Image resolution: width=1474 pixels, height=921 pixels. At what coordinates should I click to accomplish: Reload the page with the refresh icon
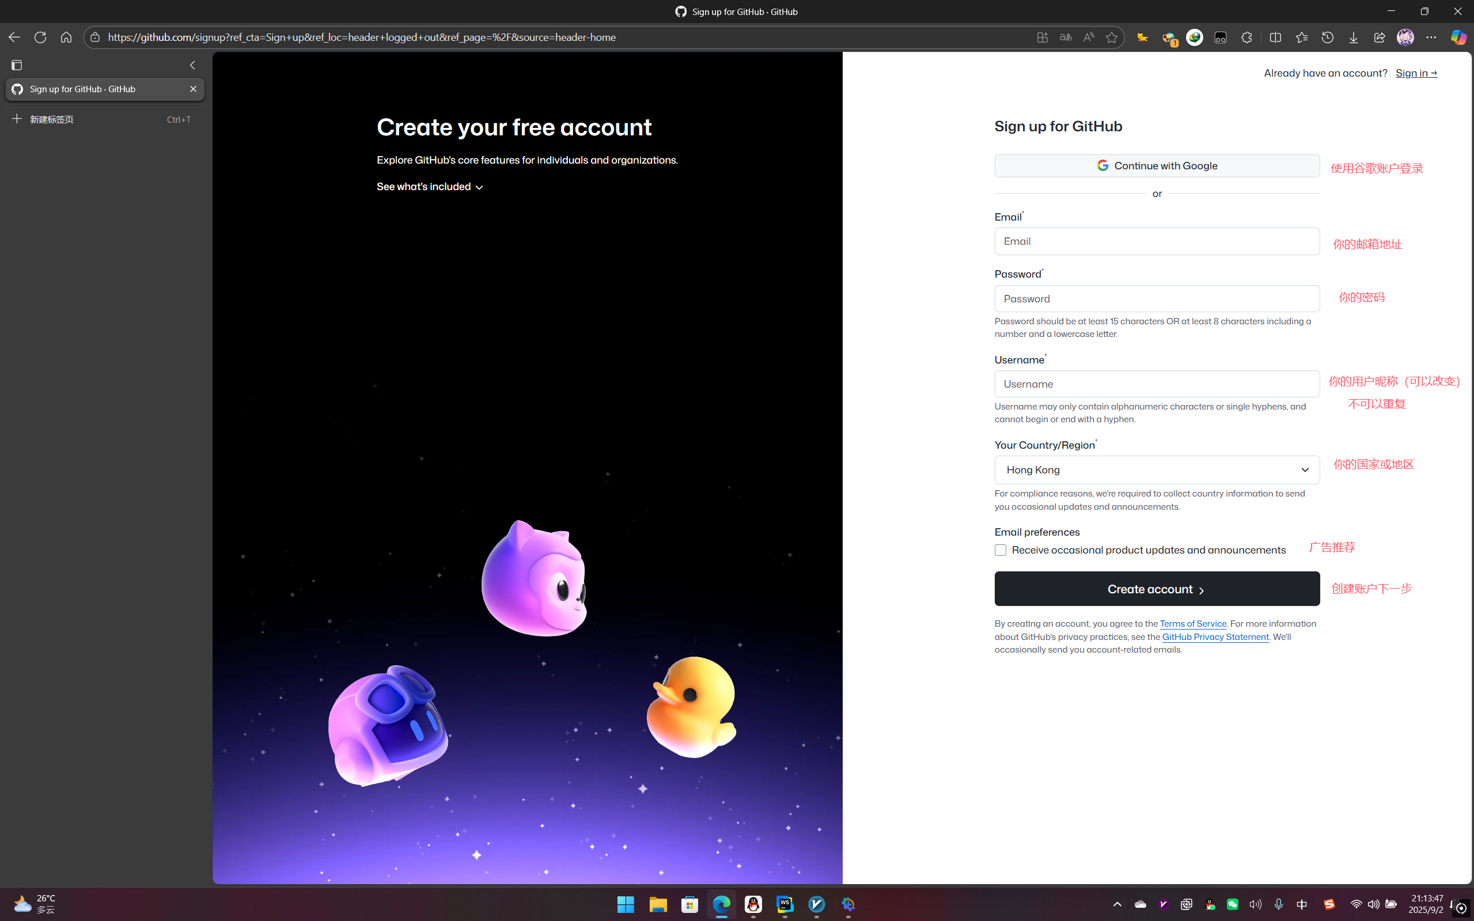tap(40, 37)
